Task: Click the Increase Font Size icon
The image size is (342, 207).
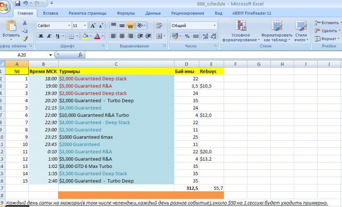Action: coord(93,26)
